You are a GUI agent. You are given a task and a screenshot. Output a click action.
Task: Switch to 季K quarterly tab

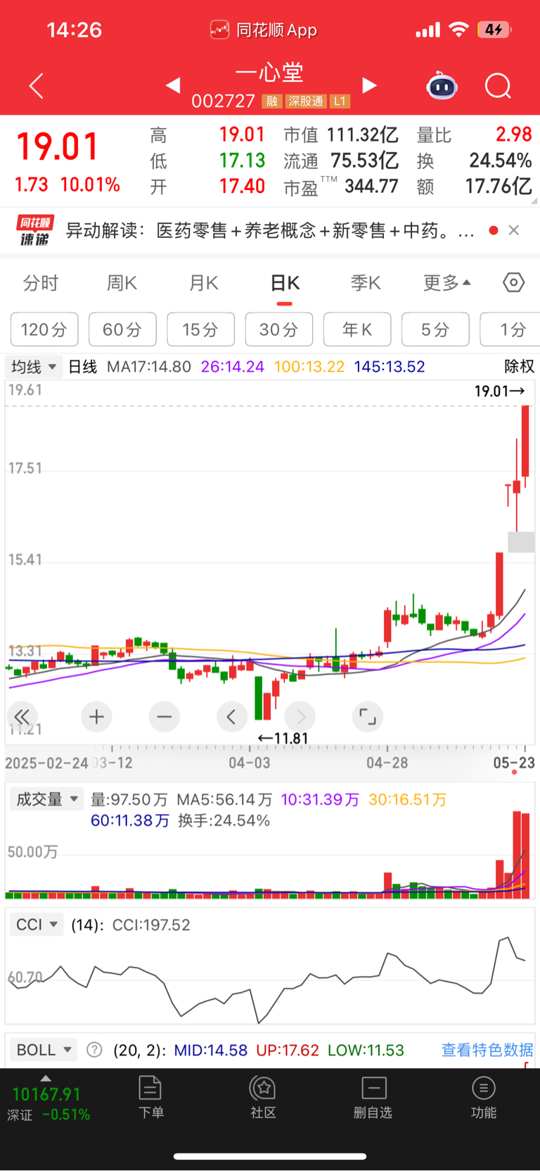(366, 283)
